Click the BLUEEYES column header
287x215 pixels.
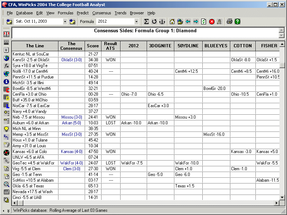coord(216,46)
